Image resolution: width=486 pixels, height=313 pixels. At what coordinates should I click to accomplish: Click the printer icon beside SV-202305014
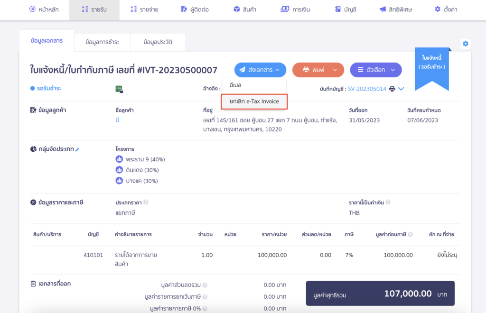392,89
